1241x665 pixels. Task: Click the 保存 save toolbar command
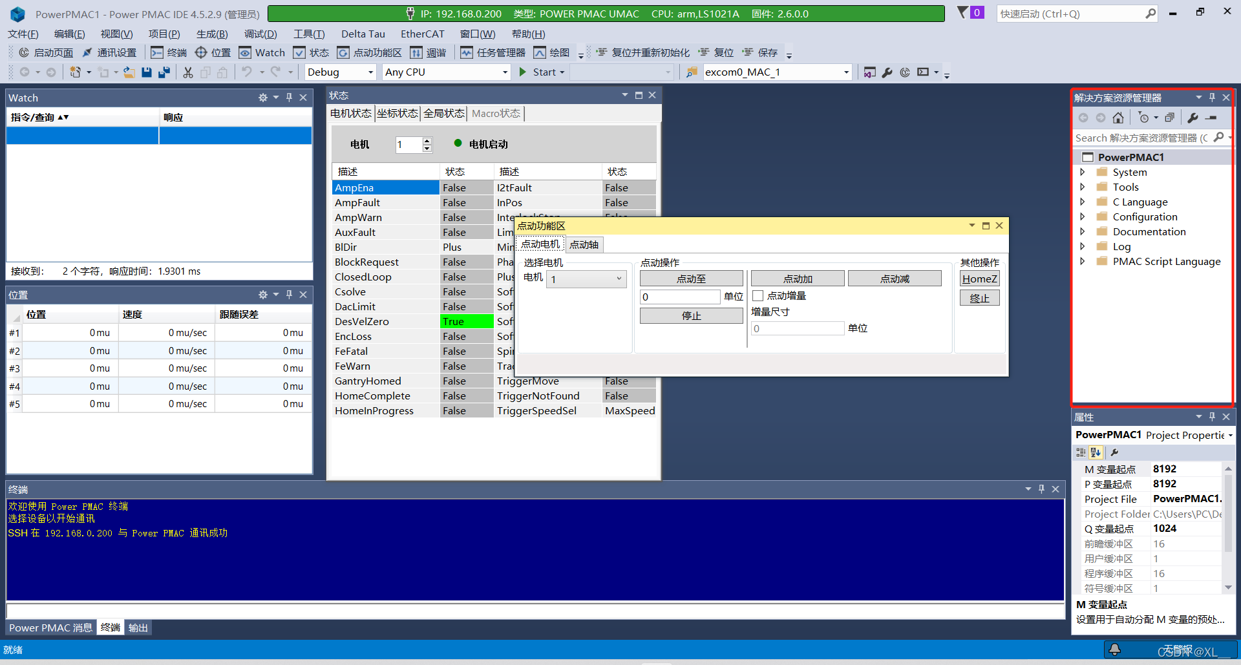[760, 52]
